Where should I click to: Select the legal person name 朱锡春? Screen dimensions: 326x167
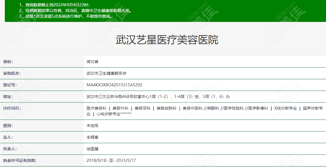pyautogui.click(x=92, y=137)
